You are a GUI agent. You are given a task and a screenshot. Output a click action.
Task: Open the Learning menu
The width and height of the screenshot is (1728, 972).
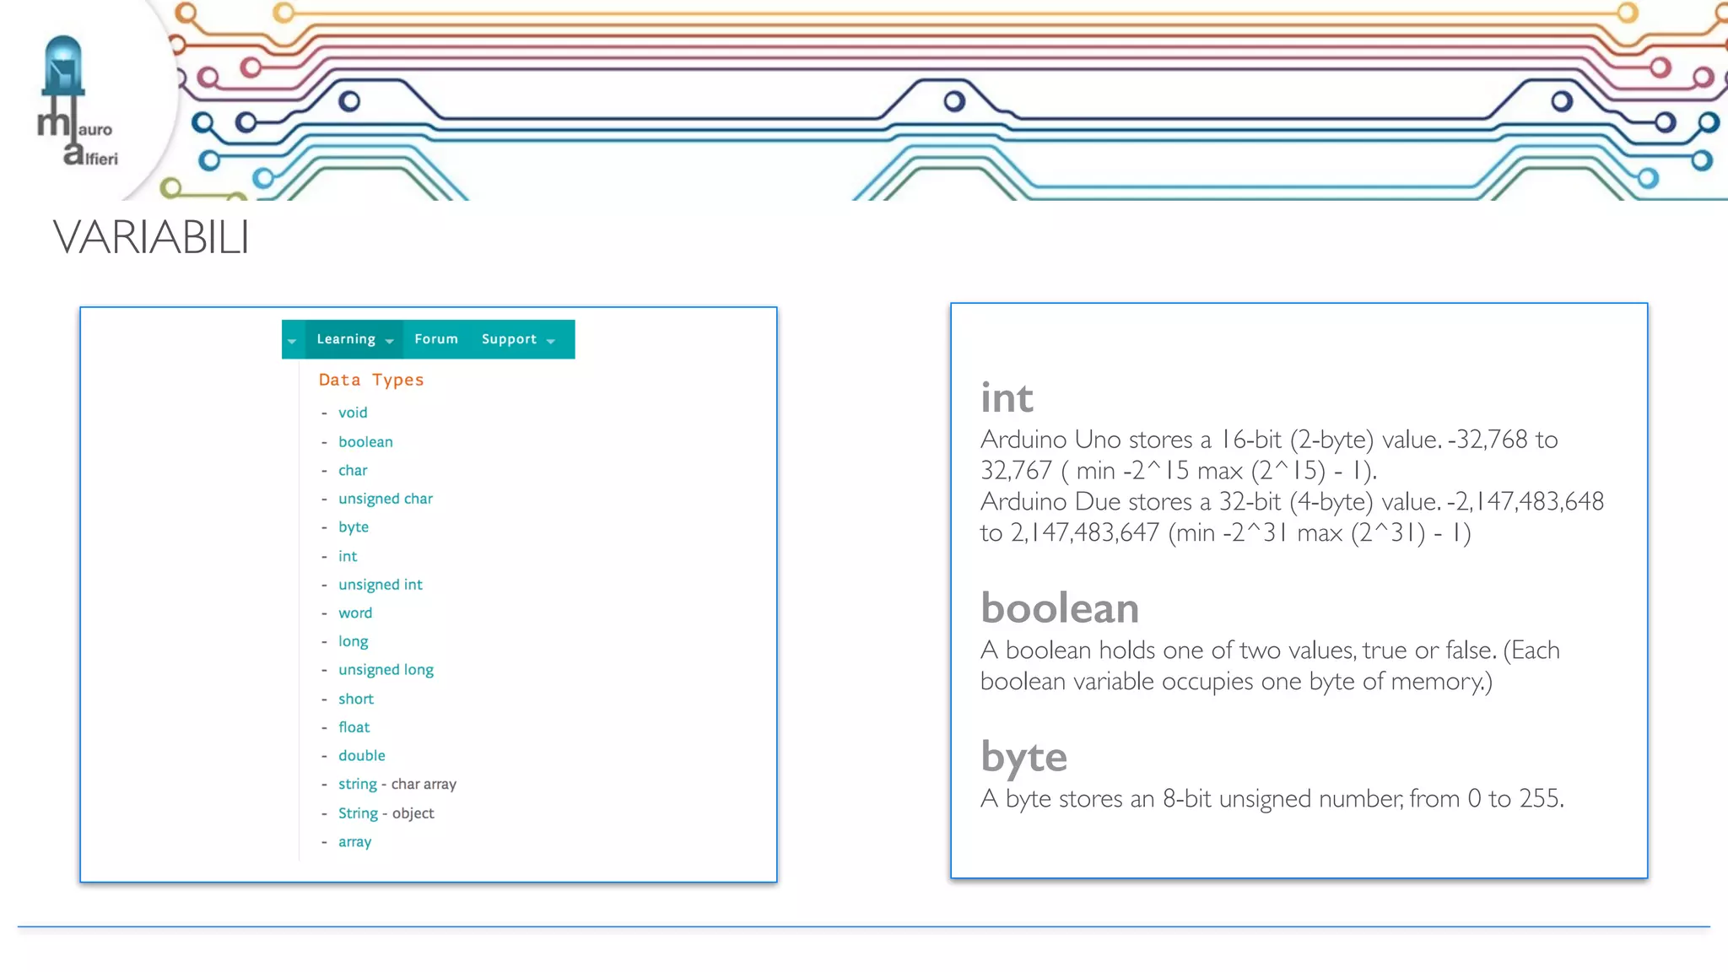pos(346,339)
